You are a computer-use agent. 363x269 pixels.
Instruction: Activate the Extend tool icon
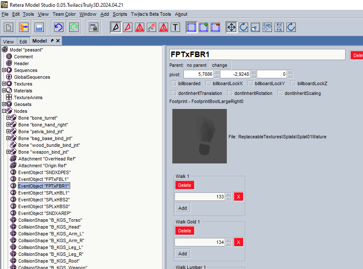click(279, 27)
